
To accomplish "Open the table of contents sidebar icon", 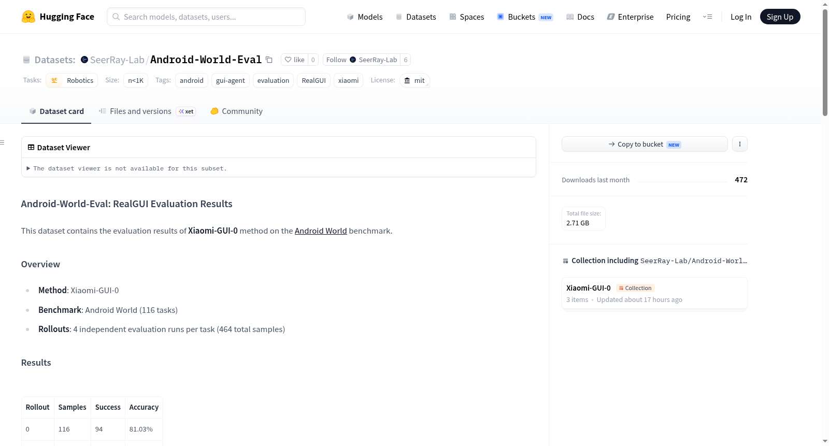I will 3,142.
